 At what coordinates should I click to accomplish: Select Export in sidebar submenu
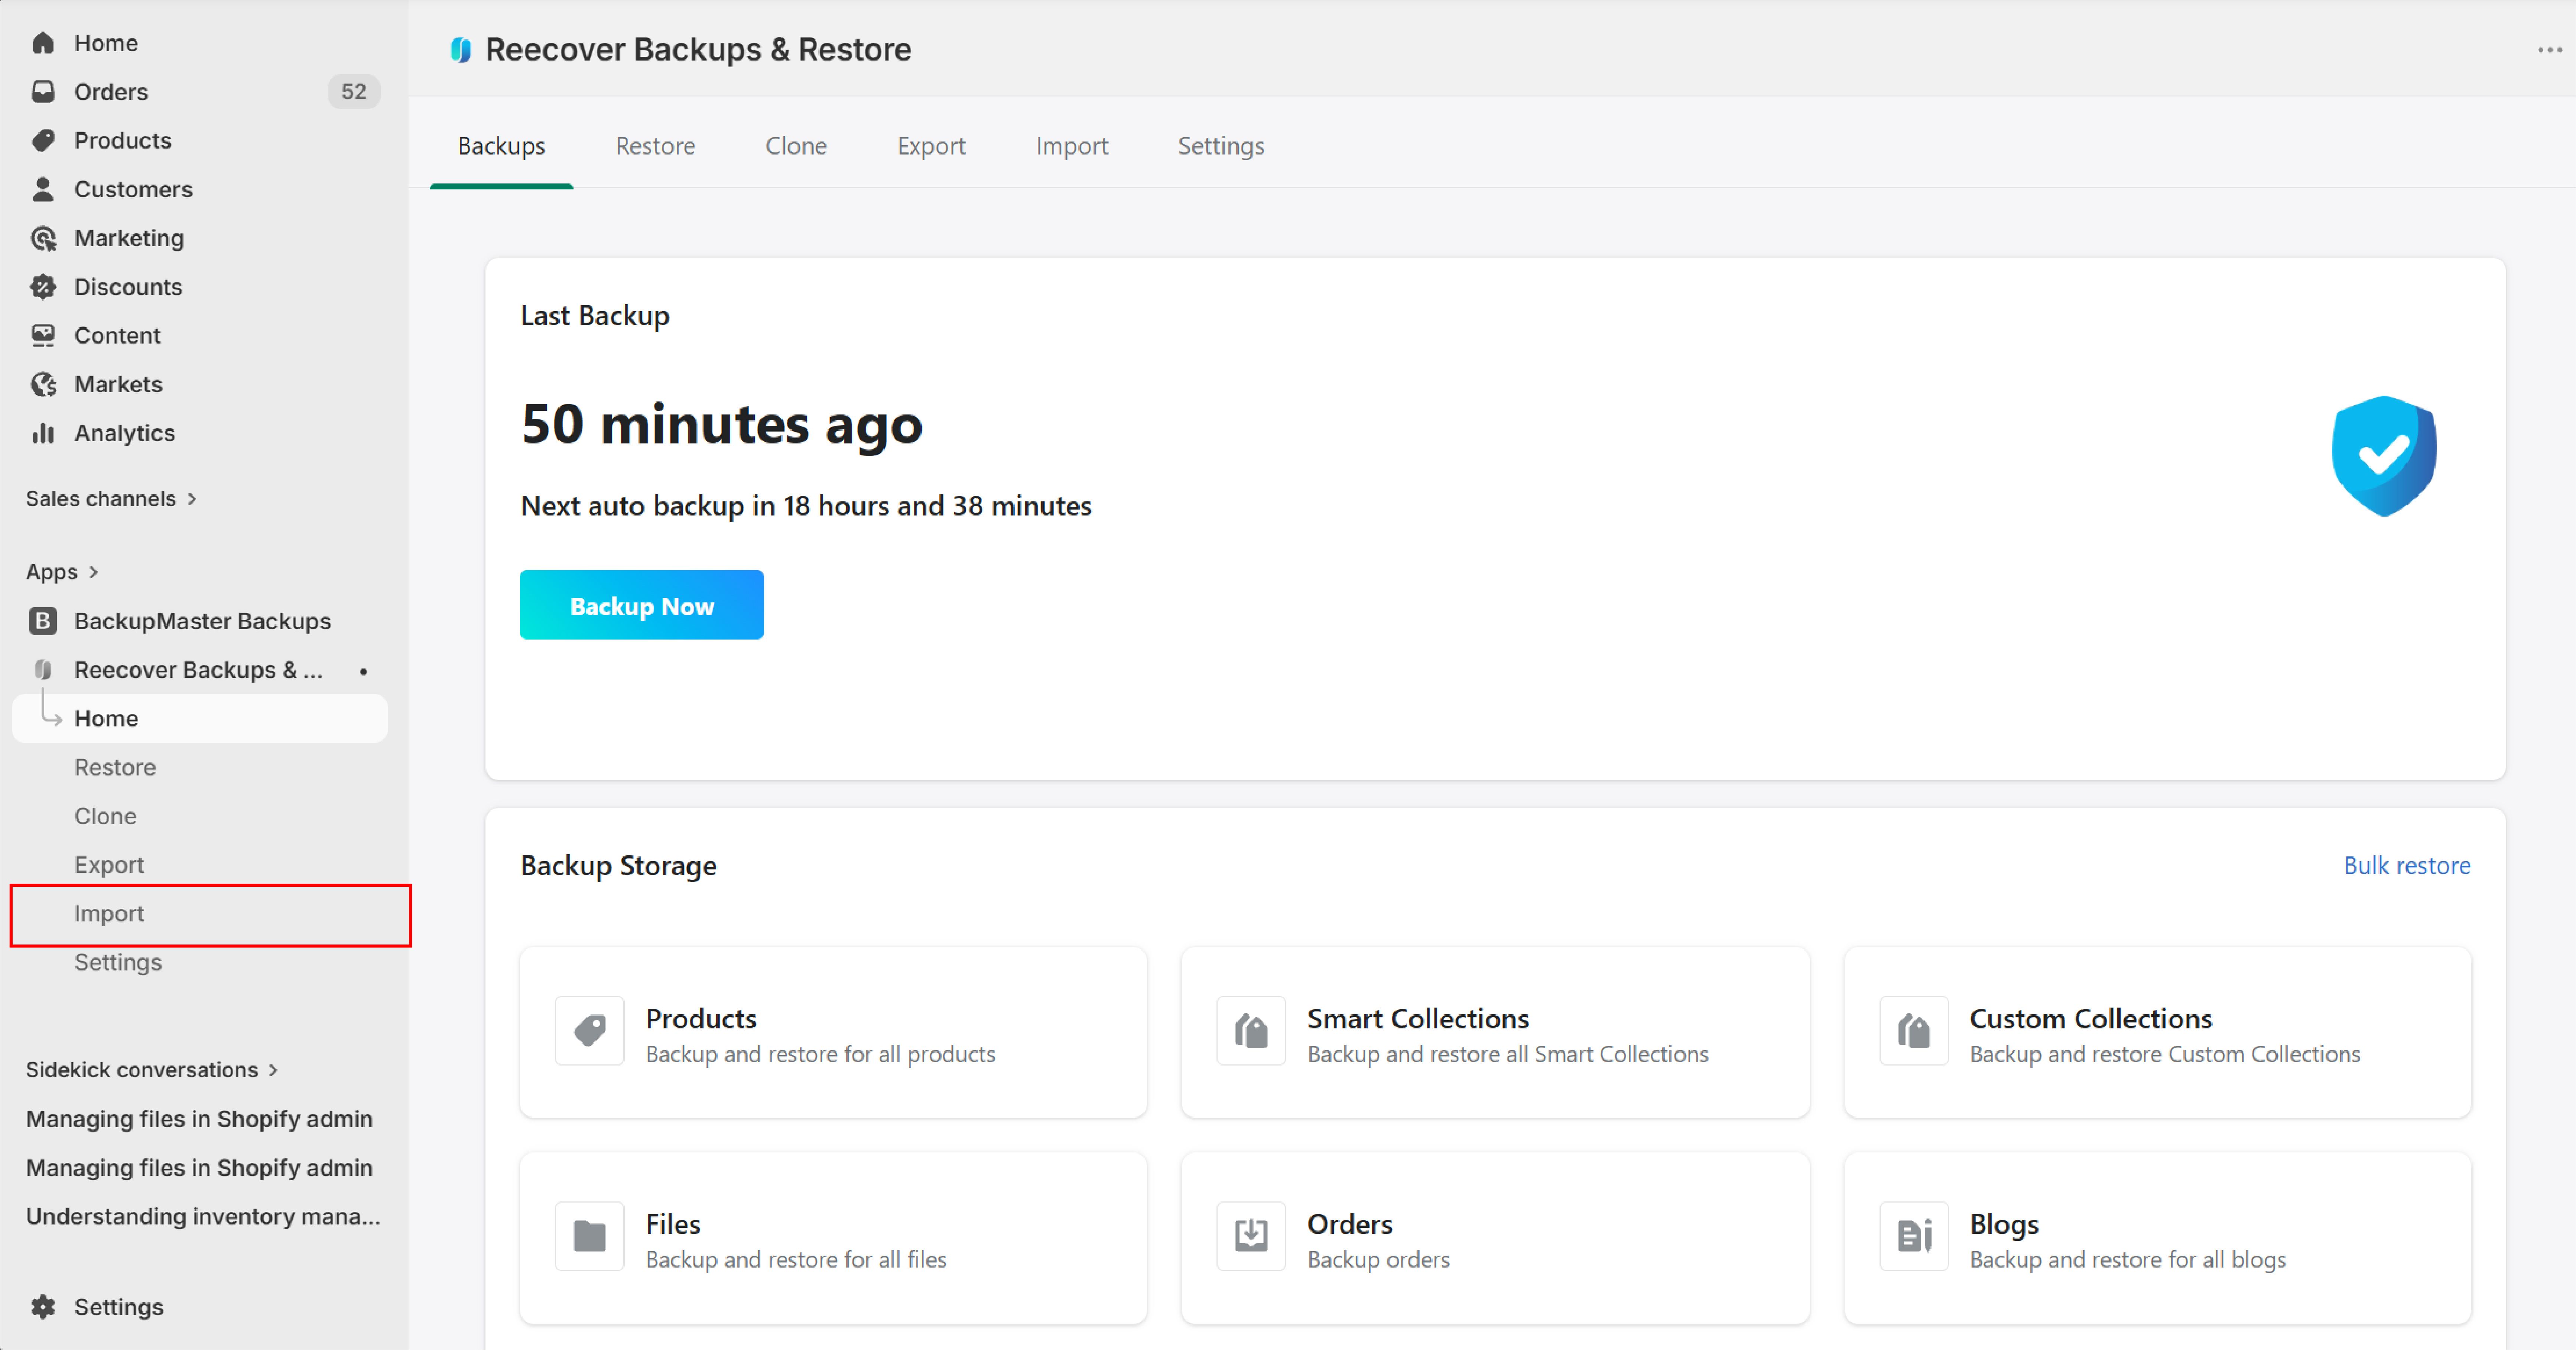click(200, 865)
